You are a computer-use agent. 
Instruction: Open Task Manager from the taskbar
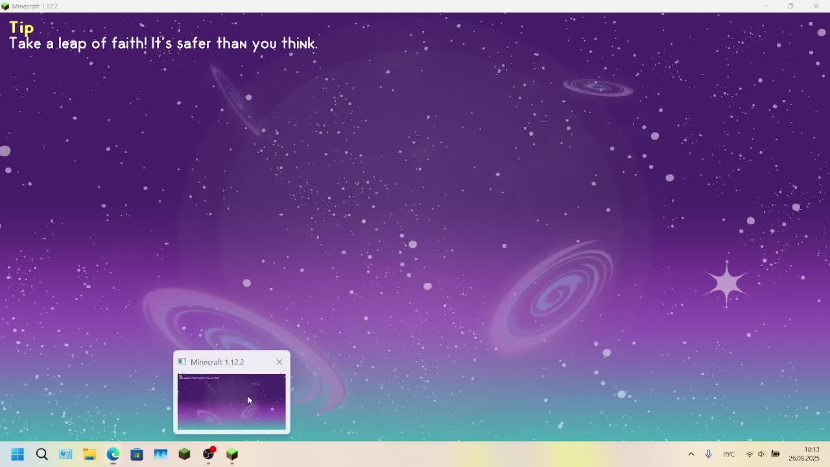(161, 454)
